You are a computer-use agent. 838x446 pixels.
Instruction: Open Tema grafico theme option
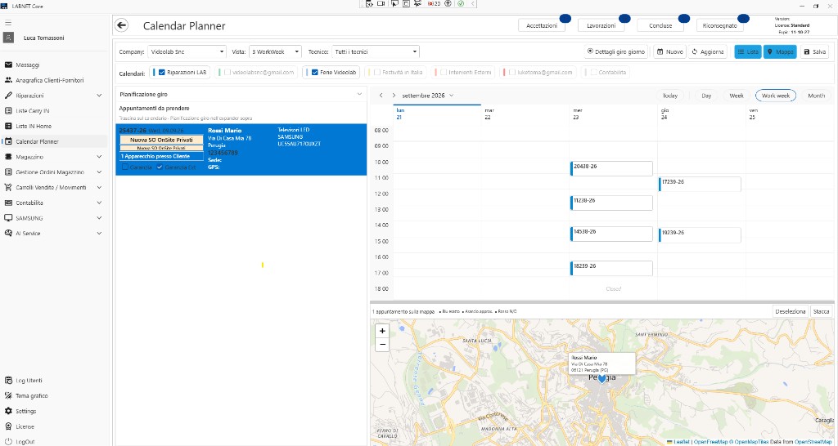(x=32, y=396)
